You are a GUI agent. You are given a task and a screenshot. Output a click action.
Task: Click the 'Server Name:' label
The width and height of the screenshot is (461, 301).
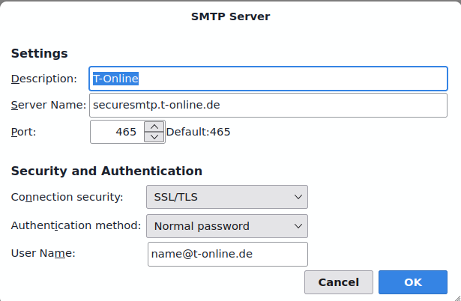click(x=49, y=105)
